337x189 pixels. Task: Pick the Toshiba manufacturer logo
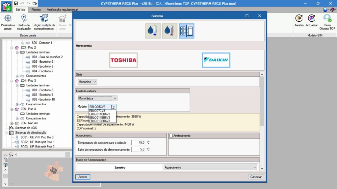point(123,60)
